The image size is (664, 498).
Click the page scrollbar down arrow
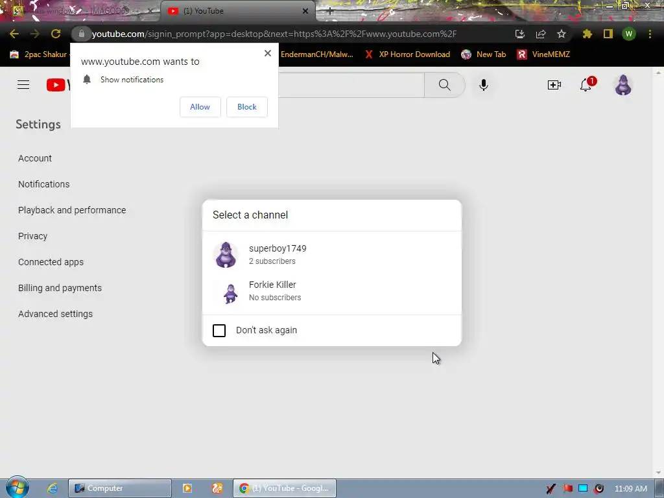658,473
